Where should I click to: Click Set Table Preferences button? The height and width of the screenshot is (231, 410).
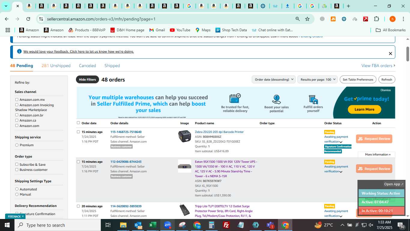pyautogui.click(x=358, y=79)
